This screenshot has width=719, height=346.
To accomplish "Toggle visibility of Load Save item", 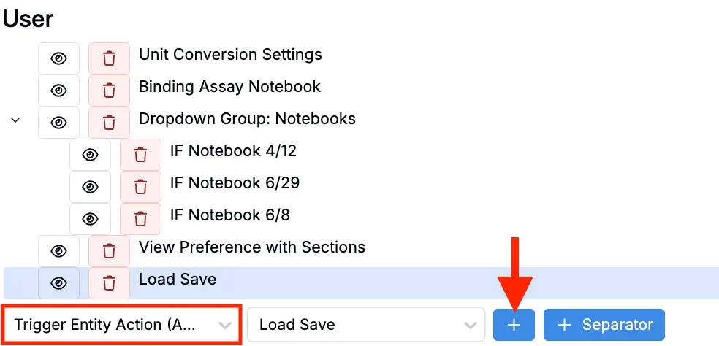I will [58, 282].
